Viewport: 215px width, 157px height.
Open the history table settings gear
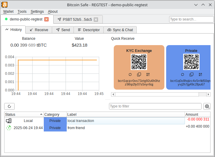[x=207, y=106]
